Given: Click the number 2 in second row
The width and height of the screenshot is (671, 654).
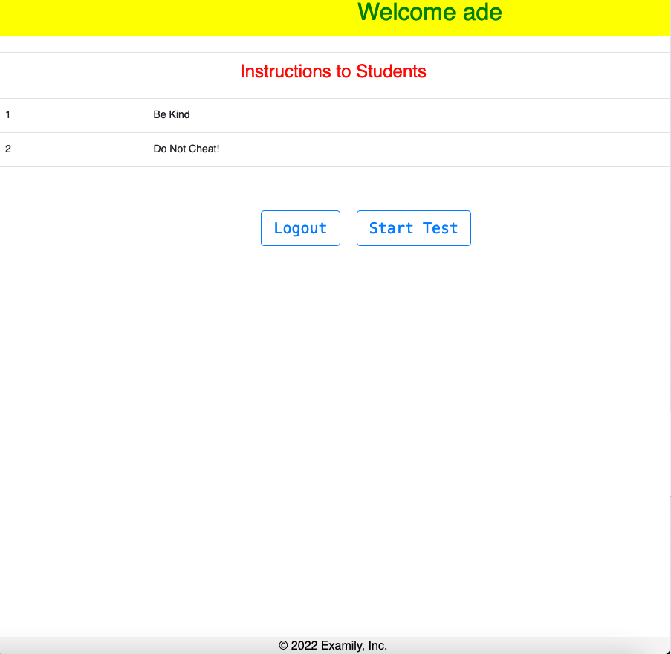Looking at the screenshot, I should (x=8, y=149).
